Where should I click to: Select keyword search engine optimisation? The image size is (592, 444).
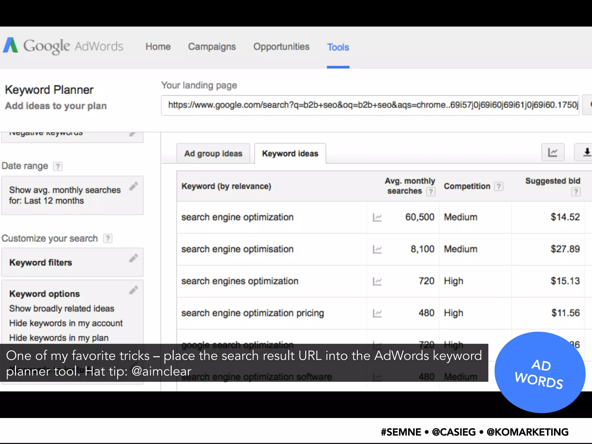pyautogui.click(x=237, y=249)
